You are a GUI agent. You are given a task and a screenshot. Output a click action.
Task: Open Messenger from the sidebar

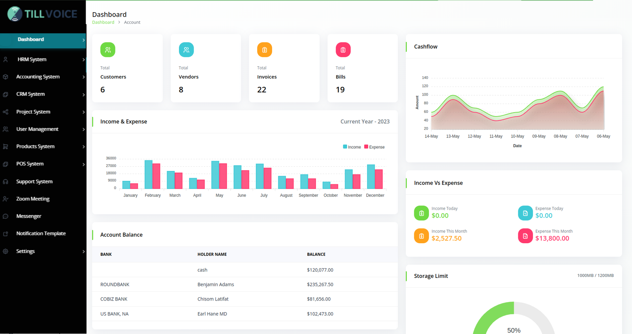29,216
